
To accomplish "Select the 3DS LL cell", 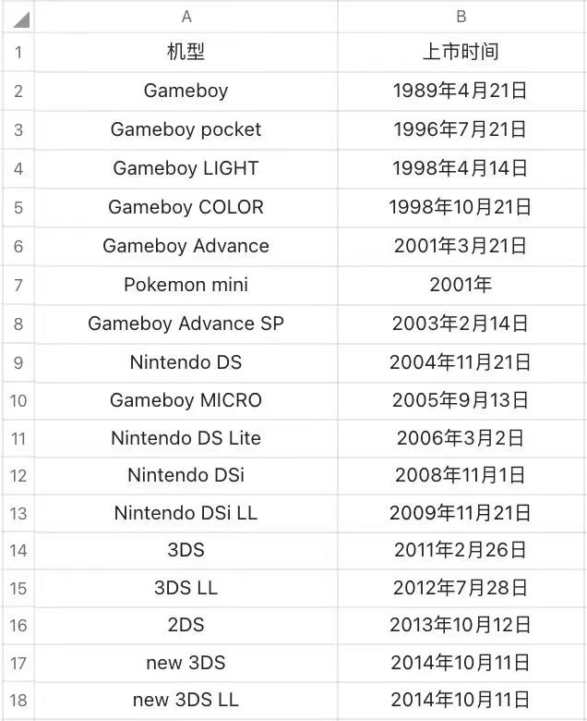I will [186, 588].
